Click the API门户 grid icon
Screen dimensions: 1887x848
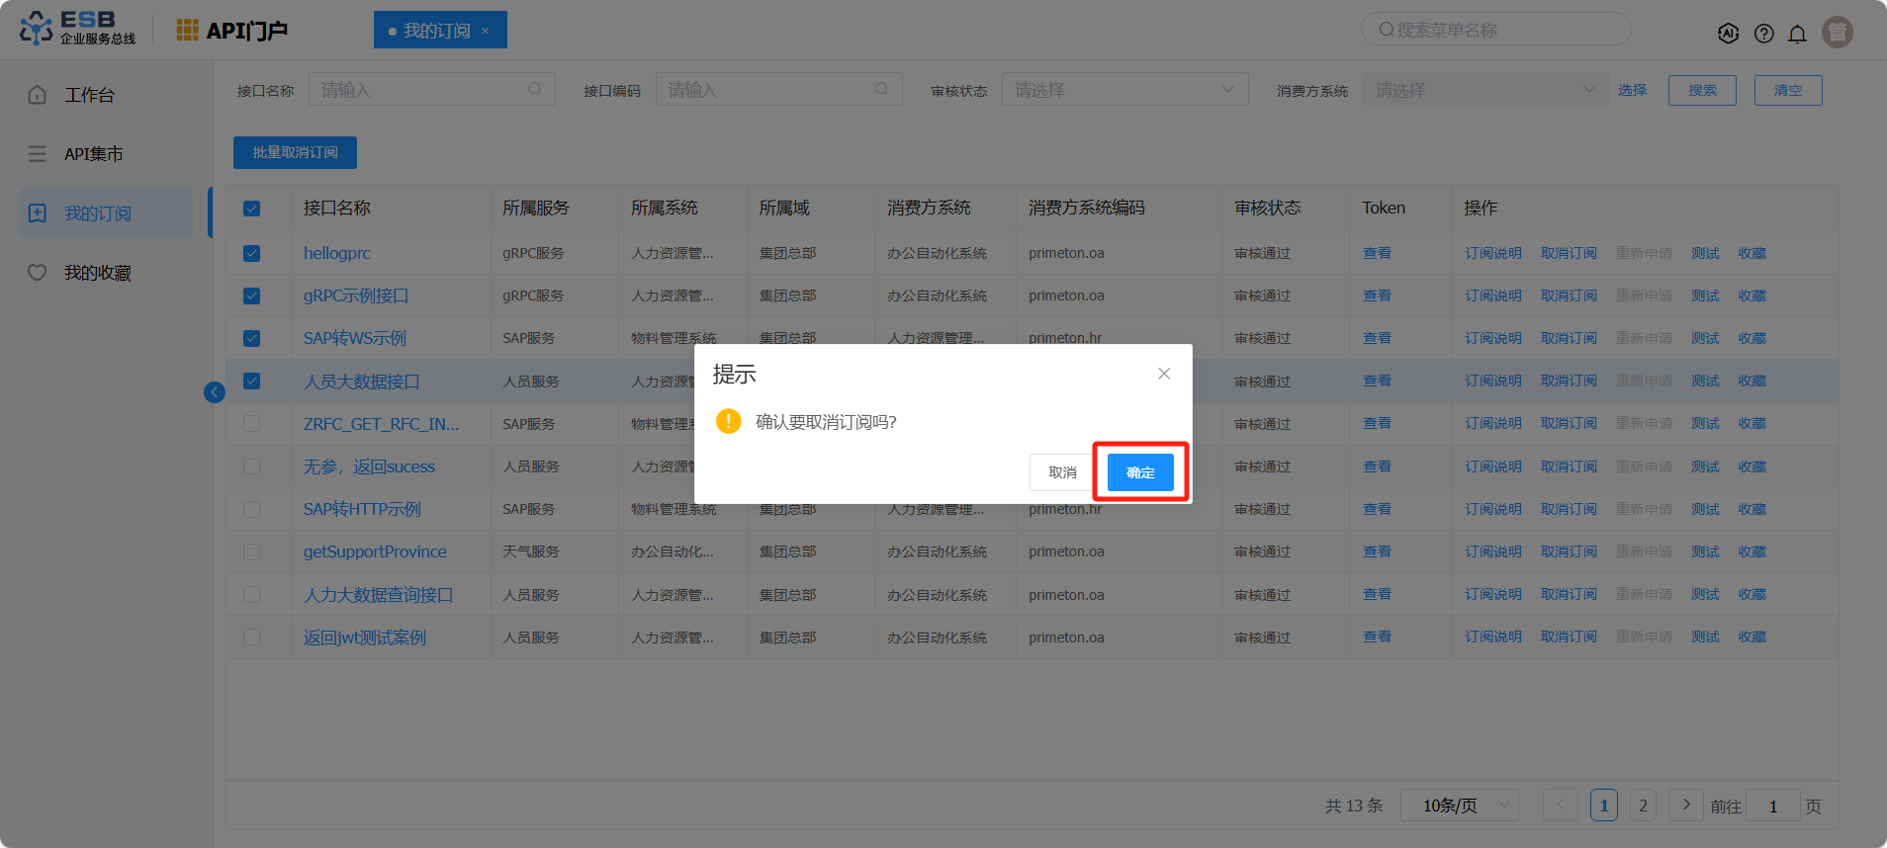(187, 31)
